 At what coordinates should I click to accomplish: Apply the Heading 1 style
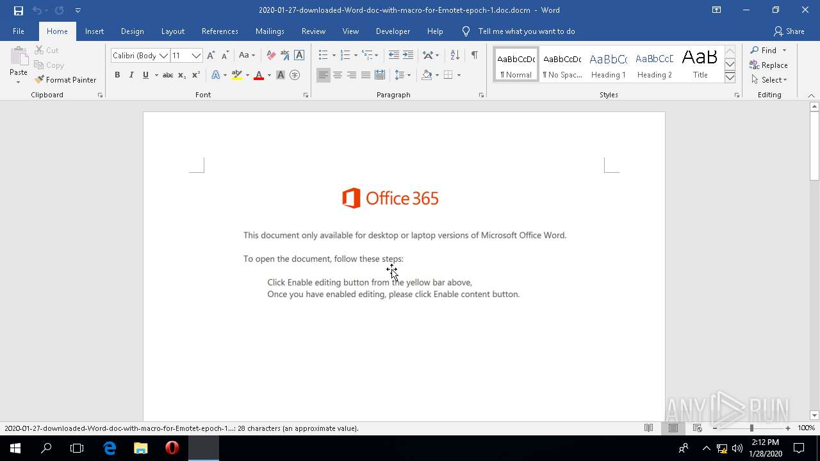(608, 65)
